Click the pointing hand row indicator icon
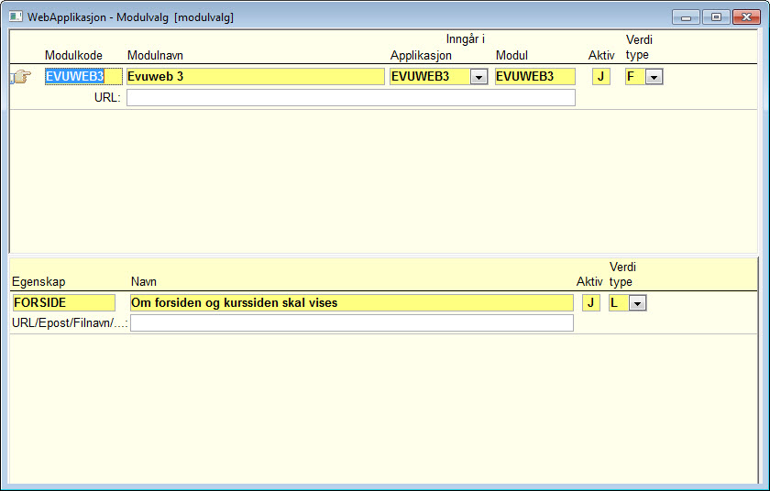The width and height of the screenshot is (770, 491). pyautogui.click(x=20, y=77)
